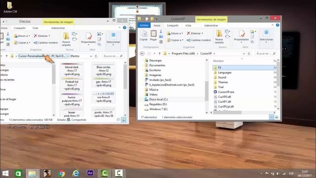Expand address history dropdown in Efectos window

tap(91, 56)
